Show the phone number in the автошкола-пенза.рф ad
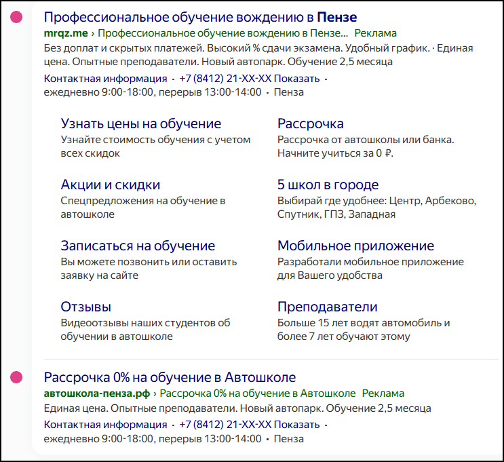Viewport: 504px width, 462px height. 298,425
